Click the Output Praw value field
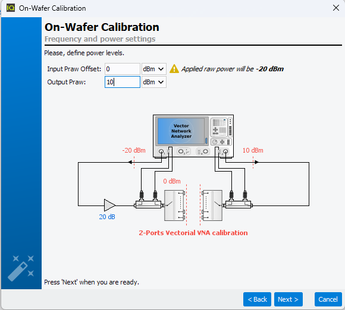The image size is (345, 310). [123, 82]
